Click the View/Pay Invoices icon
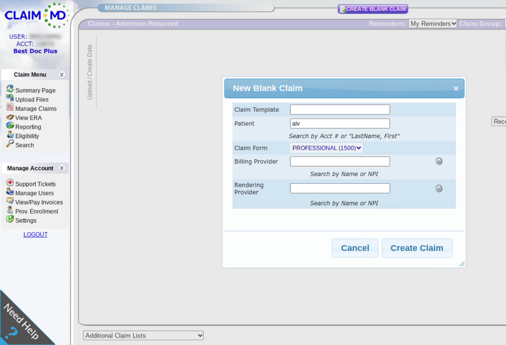 pos(10,201)
